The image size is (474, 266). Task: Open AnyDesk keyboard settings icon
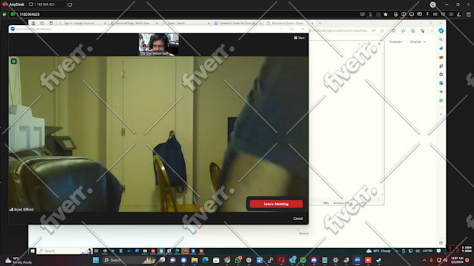435,14
